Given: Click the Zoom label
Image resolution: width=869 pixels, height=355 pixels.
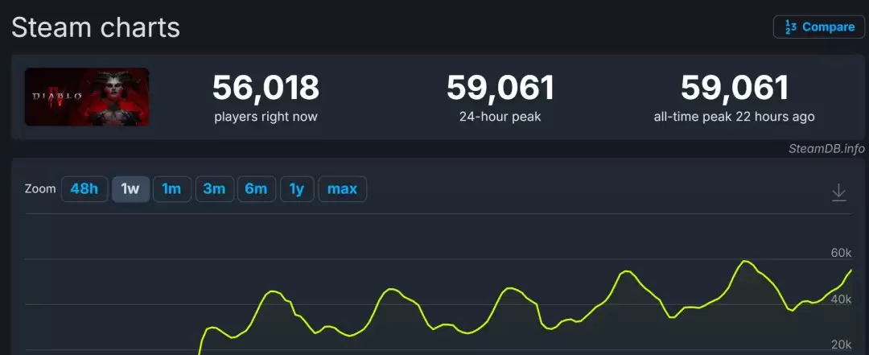Looking at the screenshot, I should pos(40,188).
